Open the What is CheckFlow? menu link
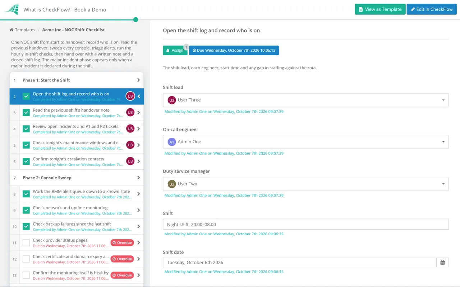Image resolution: width=460 pixels, height=287 pixels. pos(47,10)
